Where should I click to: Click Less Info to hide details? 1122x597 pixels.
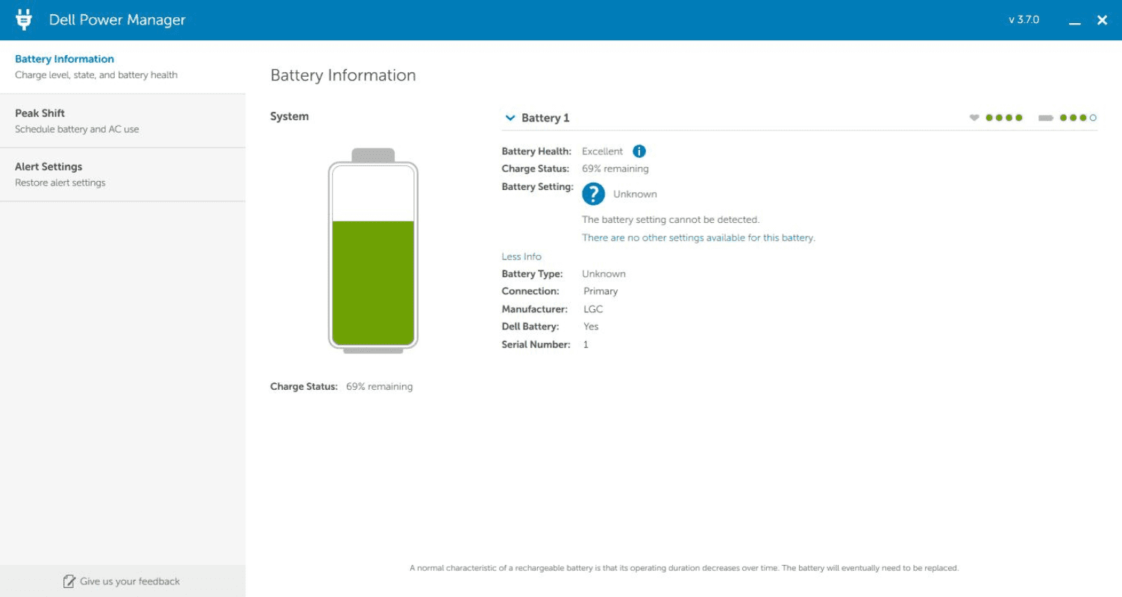(x=521, y=256)
